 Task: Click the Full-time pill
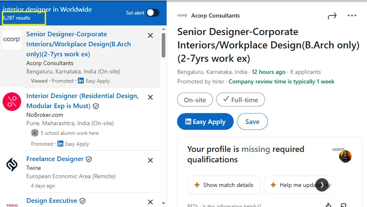pyautogui.click(x=240, y=100)
